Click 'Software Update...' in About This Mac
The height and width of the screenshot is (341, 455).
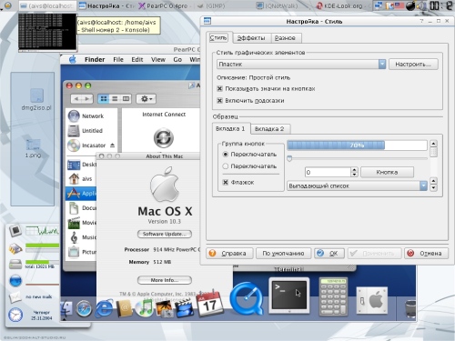[165, 234]
